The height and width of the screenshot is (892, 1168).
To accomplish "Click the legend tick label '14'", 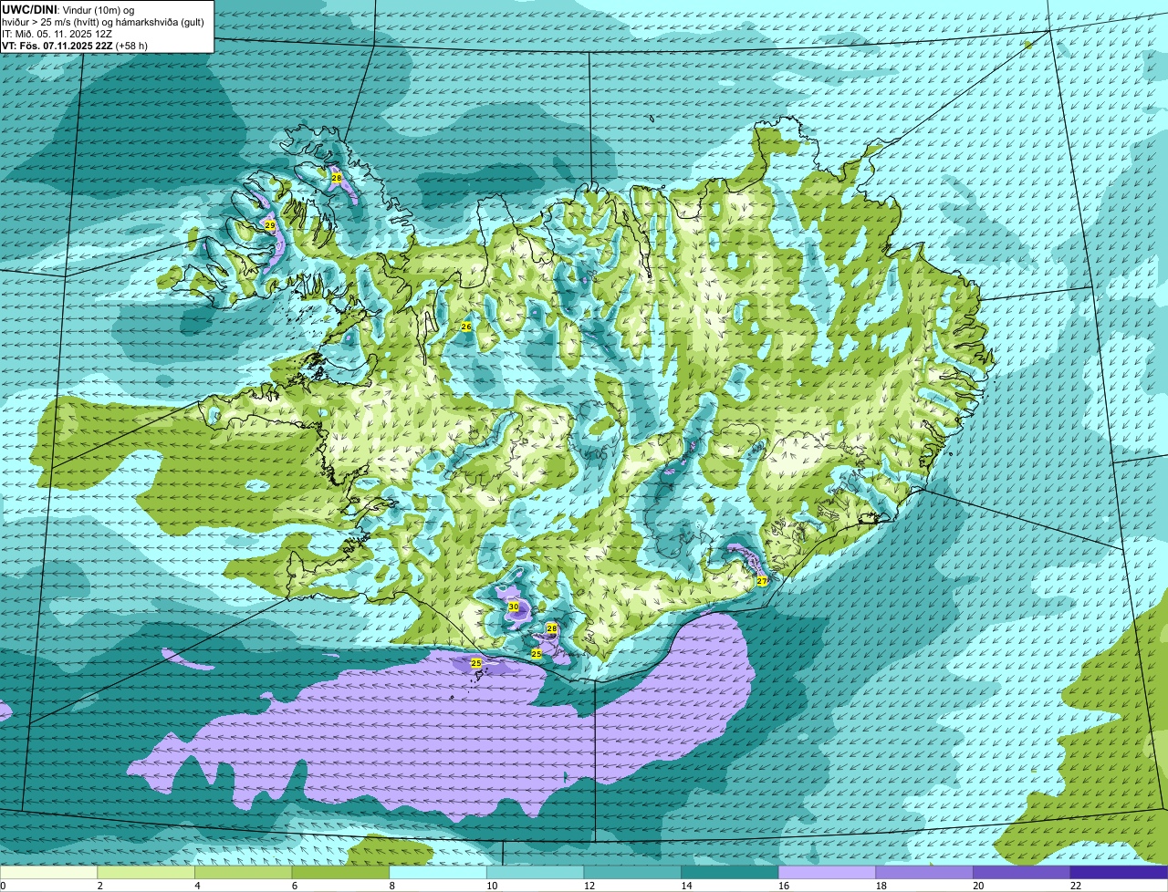I will point(686,886).
